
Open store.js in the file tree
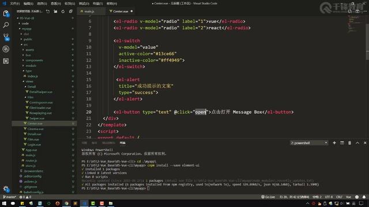point(31,166)
